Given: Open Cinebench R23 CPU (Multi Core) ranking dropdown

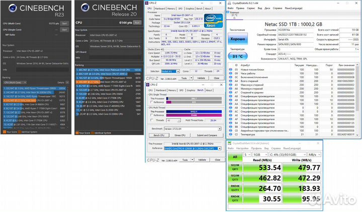Looking at the screenshot, I should coord(15,83).
